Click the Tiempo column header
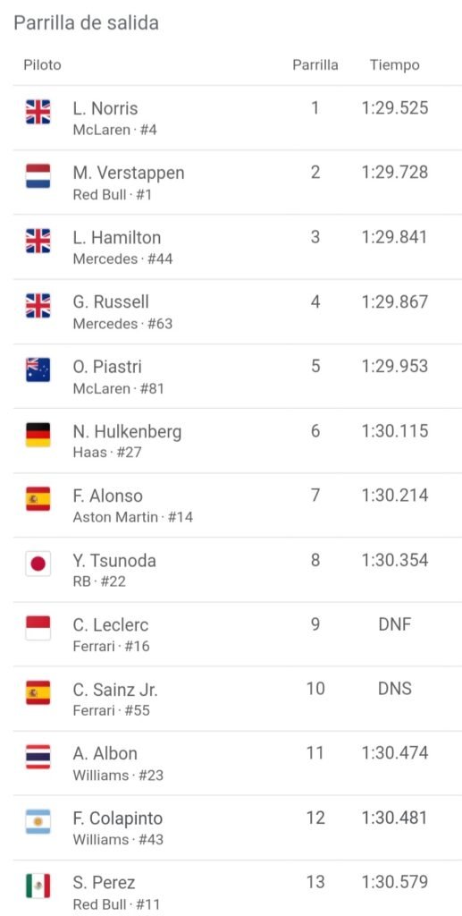Viewport: 462px width, 916px height. coord(394,64)
